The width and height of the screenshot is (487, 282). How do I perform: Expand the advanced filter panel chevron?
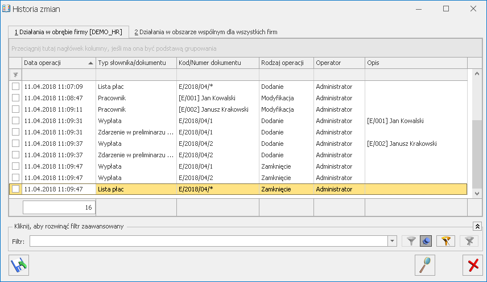[x=477, y=226]
